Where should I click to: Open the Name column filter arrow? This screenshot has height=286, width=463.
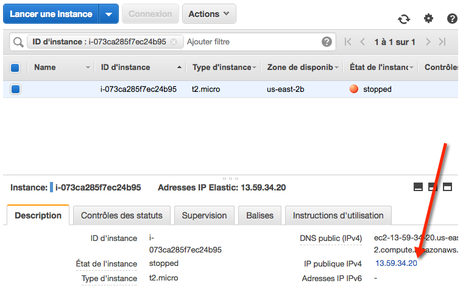pyautogui.click(x=88, y=68)
